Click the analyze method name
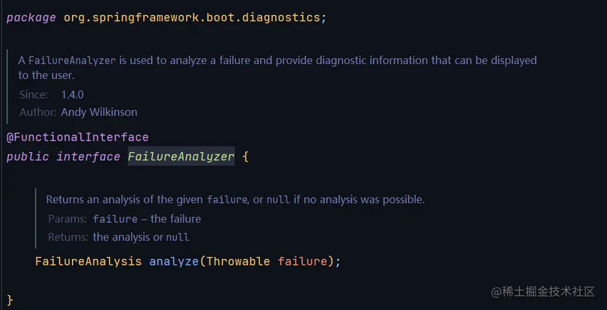The height and width of the screenshot is (310, 607). pyautogui.click(x=174, y=261)
